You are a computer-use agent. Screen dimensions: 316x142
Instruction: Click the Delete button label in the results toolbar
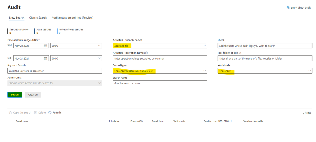pyautogui.click(x=42, y=113)
